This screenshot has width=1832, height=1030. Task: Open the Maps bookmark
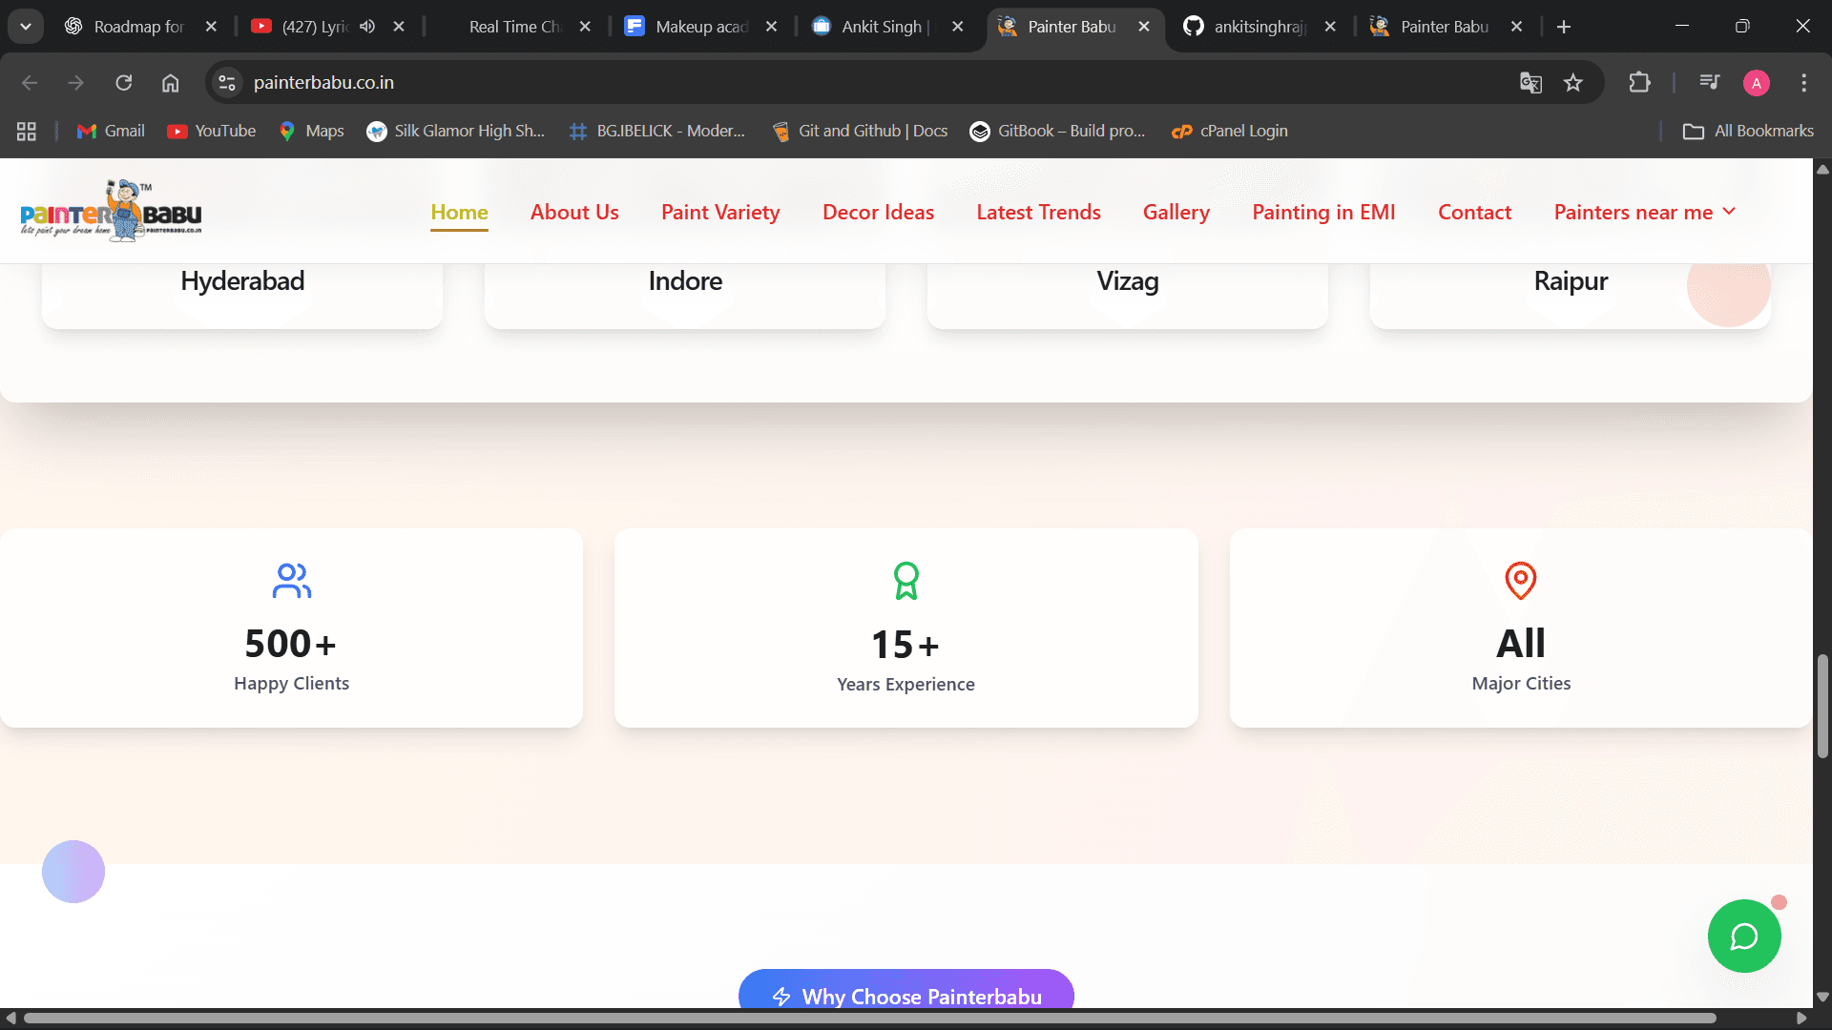click(x=310, y=131)
